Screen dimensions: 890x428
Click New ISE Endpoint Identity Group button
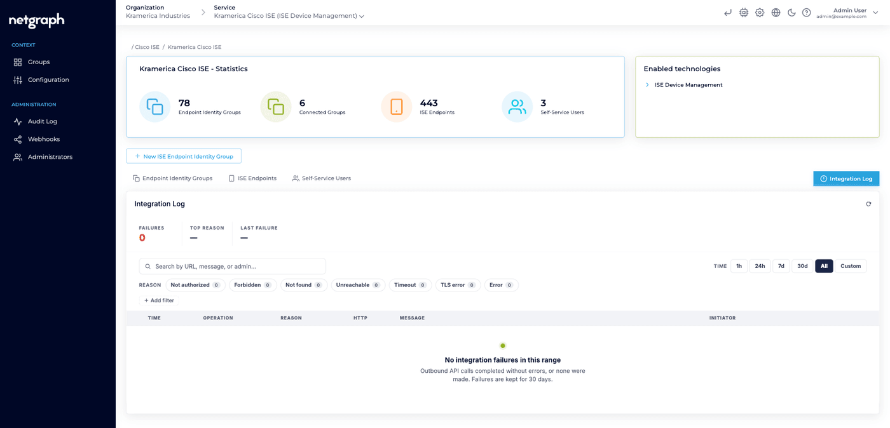[184, 156]
